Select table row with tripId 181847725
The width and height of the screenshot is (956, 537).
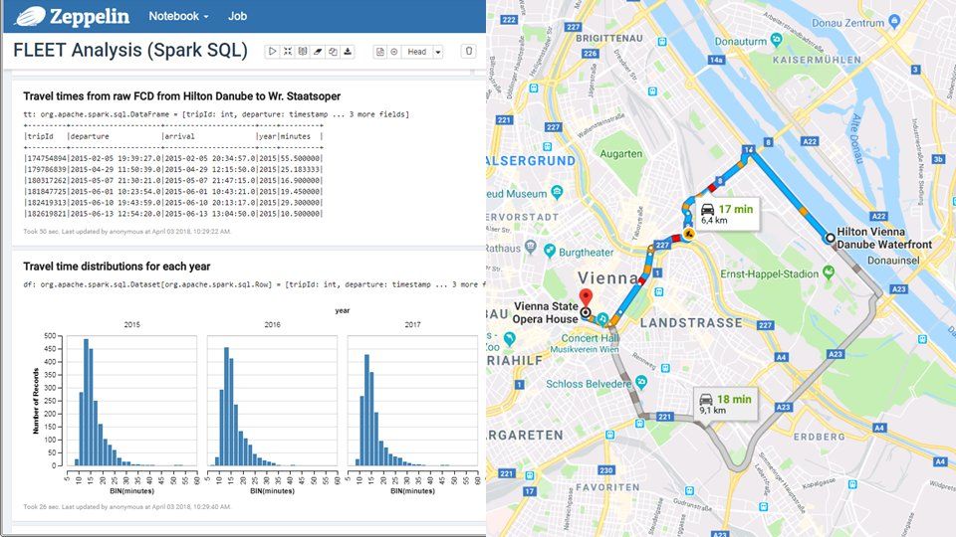[x=173, y=191]
